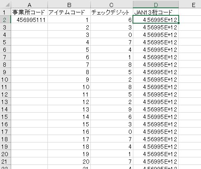Click cell with header チェックデジット
This screenshot has width=201, height=169.
pos(112,12)
